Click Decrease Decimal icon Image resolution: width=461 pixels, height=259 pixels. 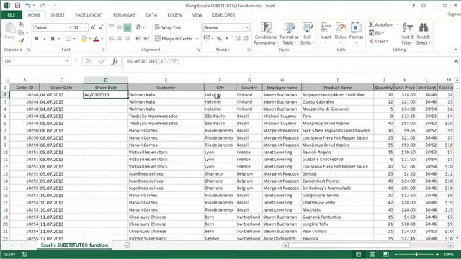pos(246,38)
